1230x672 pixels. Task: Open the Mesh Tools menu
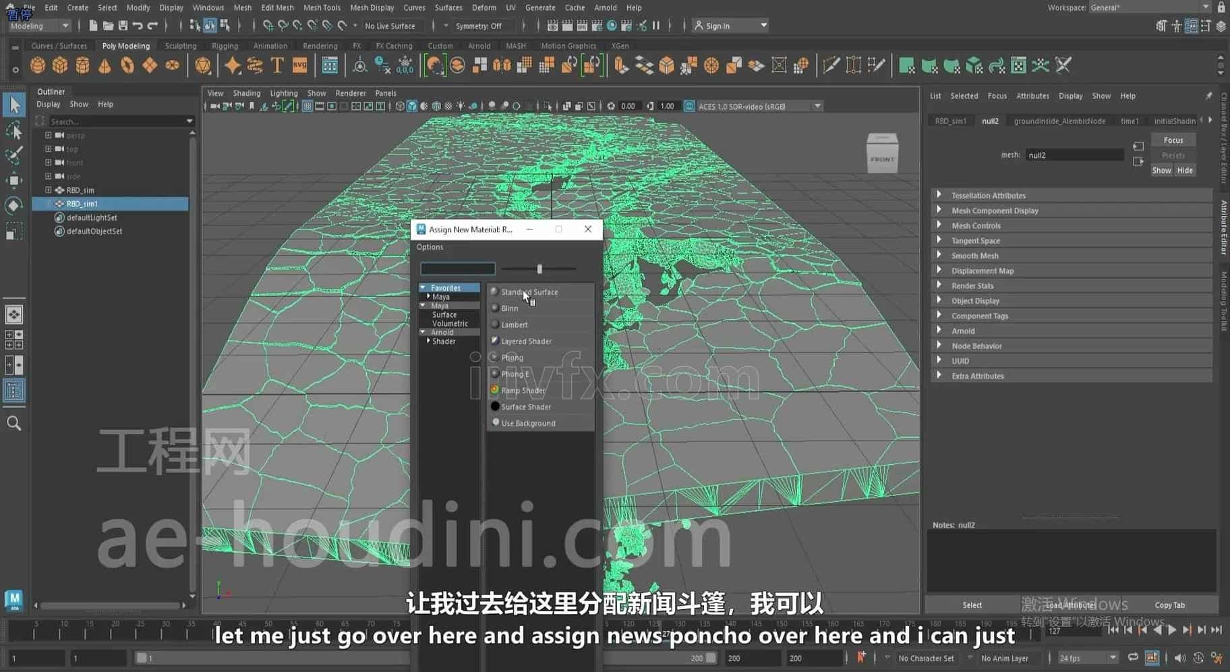tap(322, 7)
